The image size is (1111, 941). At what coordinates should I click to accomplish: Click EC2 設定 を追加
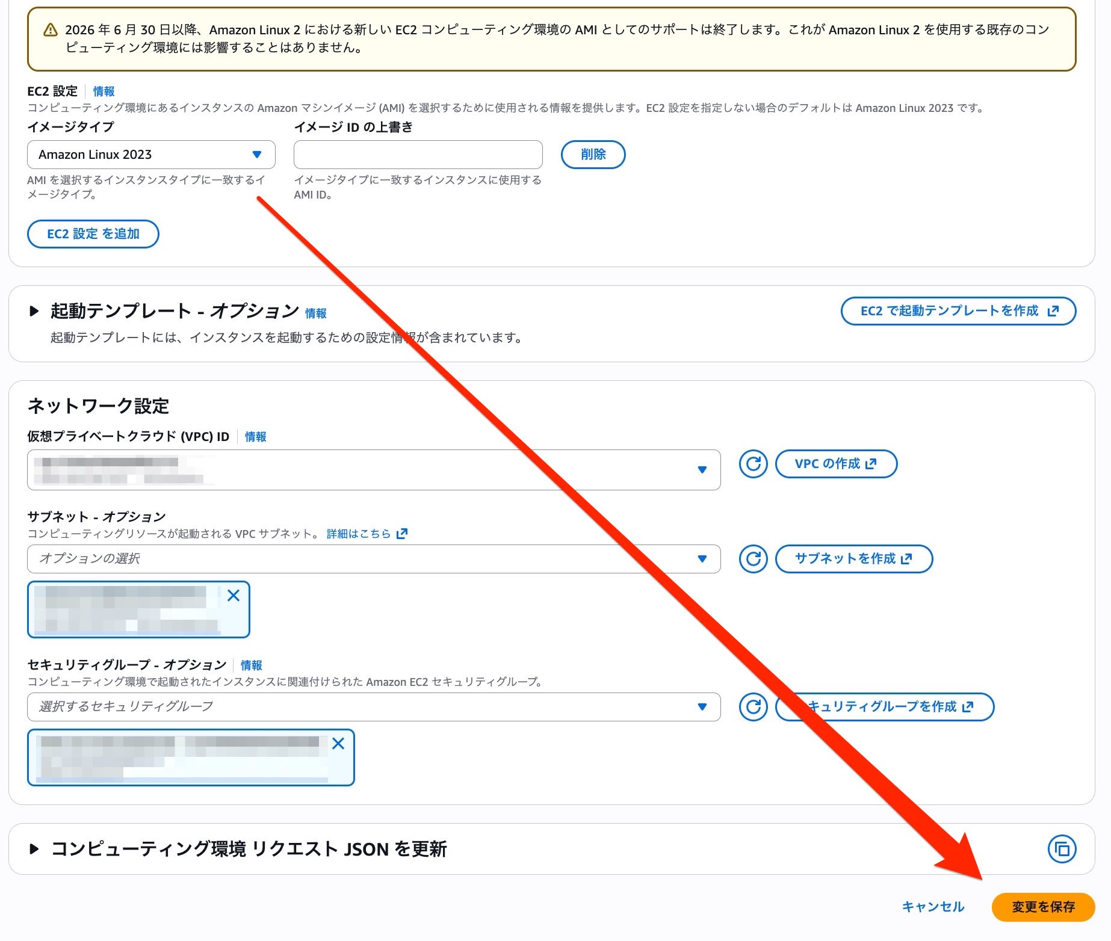coord(93,234)
